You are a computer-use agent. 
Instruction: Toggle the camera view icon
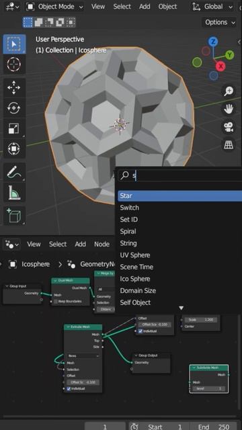pyautogui.click(x=229, y=127)
